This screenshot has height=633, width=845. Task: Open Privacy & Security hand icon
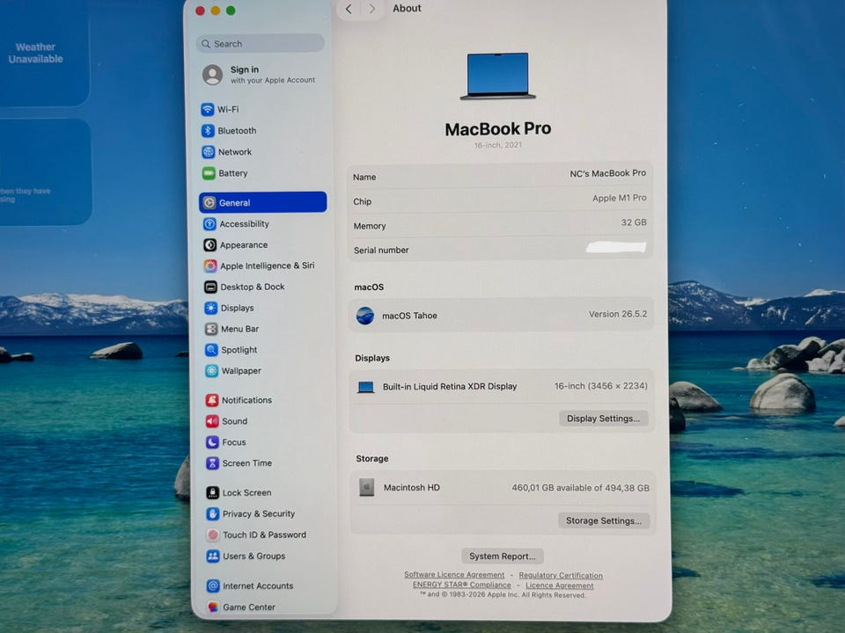pos(213,513)
